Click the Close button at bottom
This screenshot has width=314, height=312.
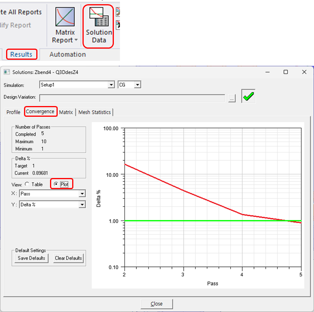click(157, 304)
